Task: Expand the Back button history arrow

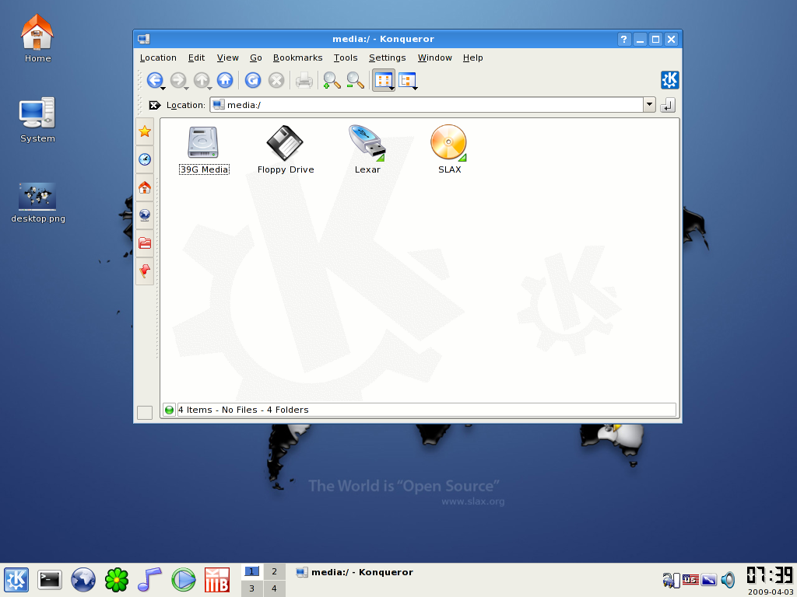Action: click(x=163, y=89)
